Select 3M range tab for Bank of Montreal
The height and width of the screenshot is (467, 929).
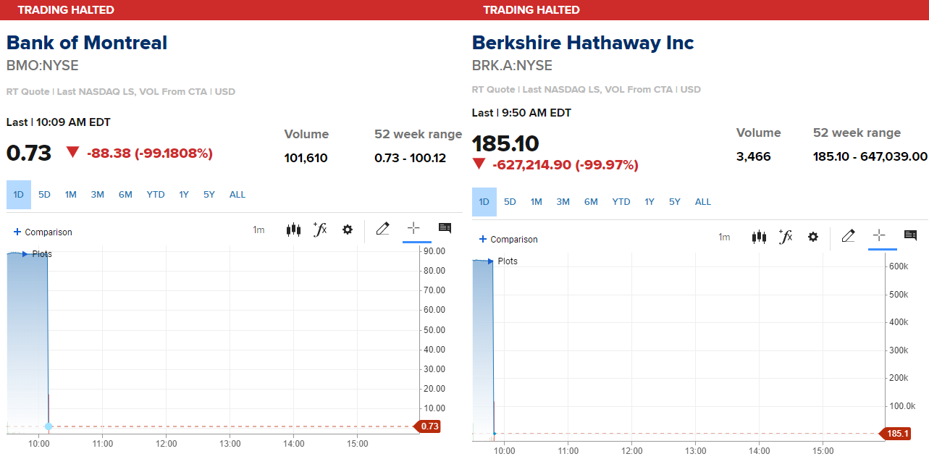click(98, 195)
